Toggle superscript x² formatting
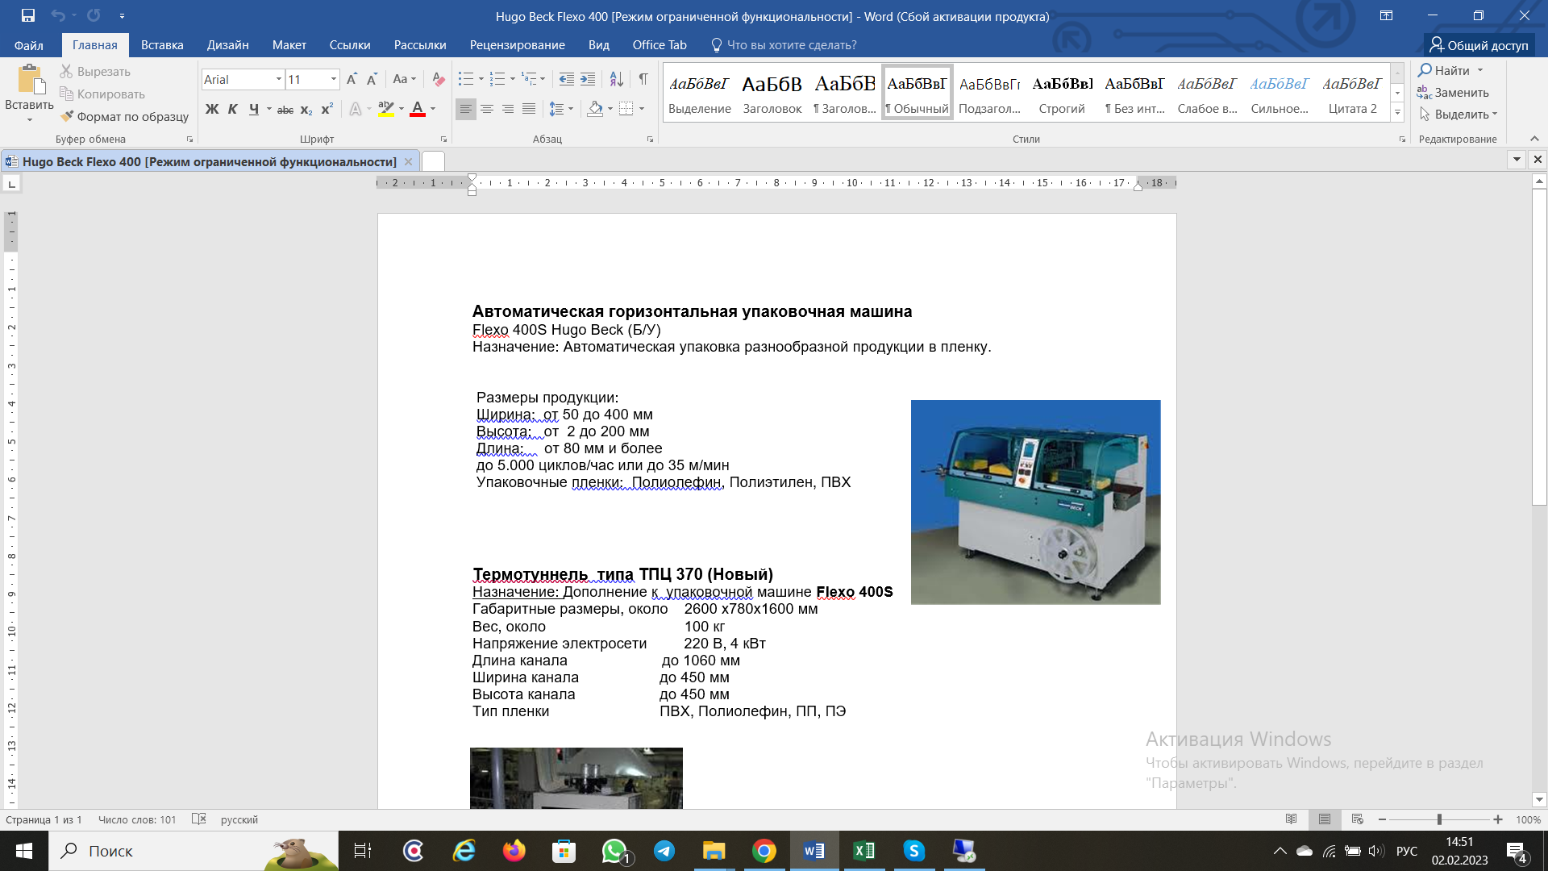Viewport: 1548px width, 871px height. click(327, 109)
